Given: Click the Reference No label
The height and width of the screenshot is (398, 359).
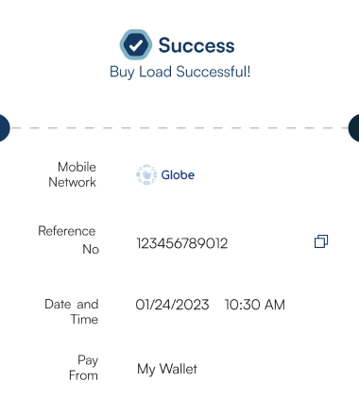Looking at the screenshot, I should (x=68, y=240).
